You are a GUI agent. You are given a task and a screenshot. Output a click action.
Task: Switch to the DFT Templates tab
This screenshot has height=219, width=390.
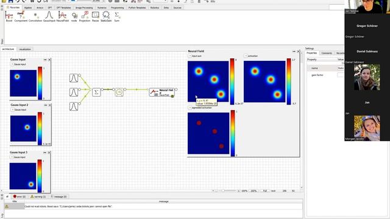point(63,8)
